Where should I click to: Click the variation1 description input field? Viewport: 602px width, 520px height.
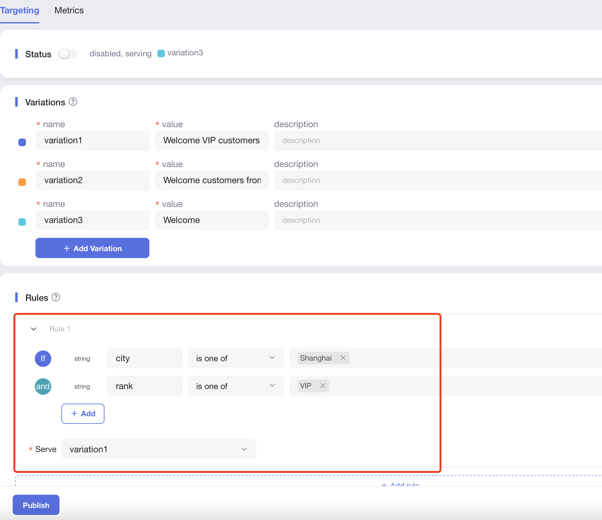437,140
